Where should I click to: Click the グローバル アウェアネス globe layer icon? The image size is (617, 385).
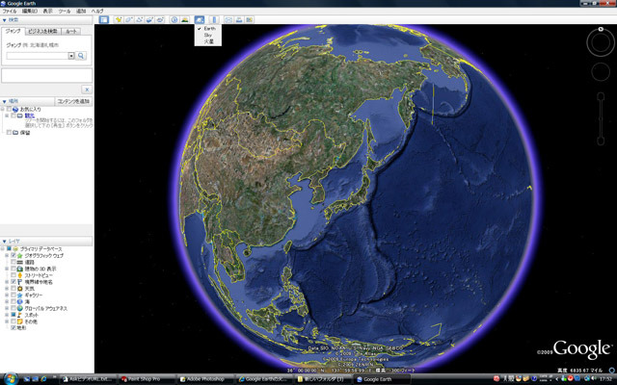click(19, 308)
